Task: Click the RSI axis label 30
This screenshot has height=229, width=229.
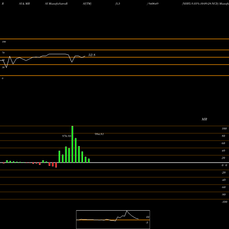Action: click(x=3, y=67)
